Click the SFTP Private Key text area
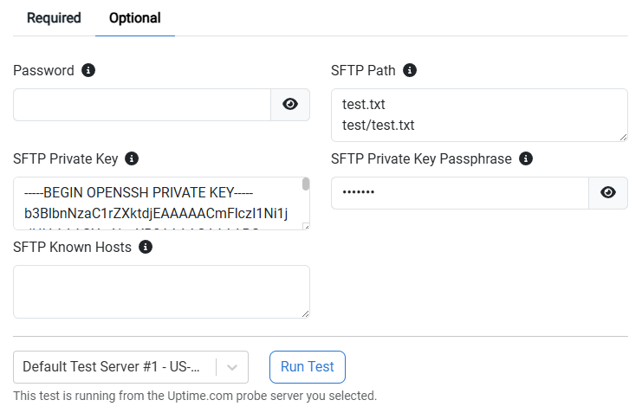The height and width of the screenshot is (413, 642). [158, 203]
